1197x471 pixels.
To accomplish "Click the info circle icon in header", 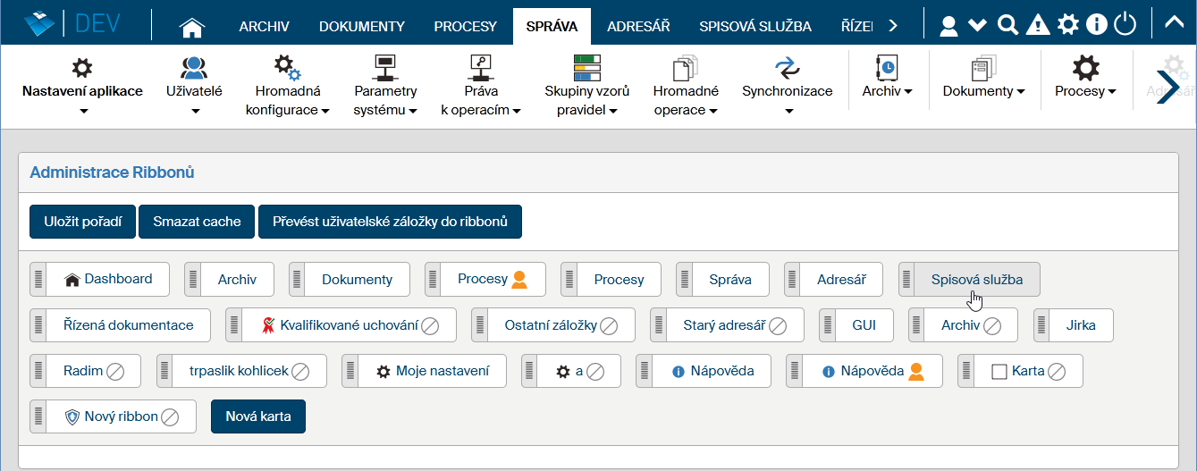I will pos(1097,26).
